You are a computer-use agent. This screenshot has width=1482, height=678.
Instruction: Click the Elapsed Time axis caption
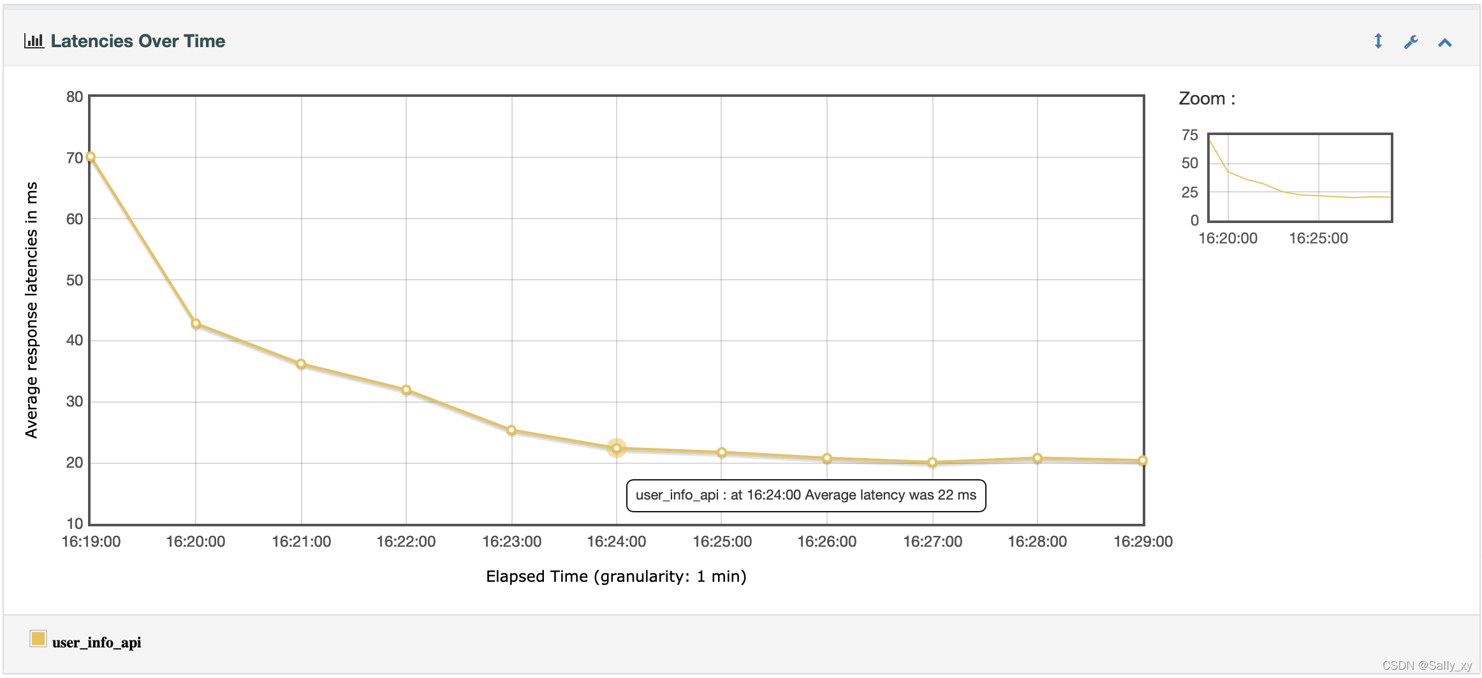tap(616, 577)
